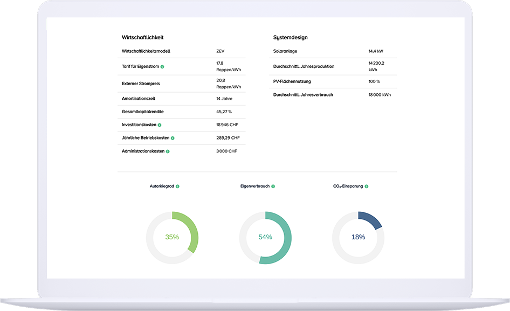The height and width of the screenshot is (311, 510).
Task: Click the 14 230,2 kWh value
Action: pos(376,66)
